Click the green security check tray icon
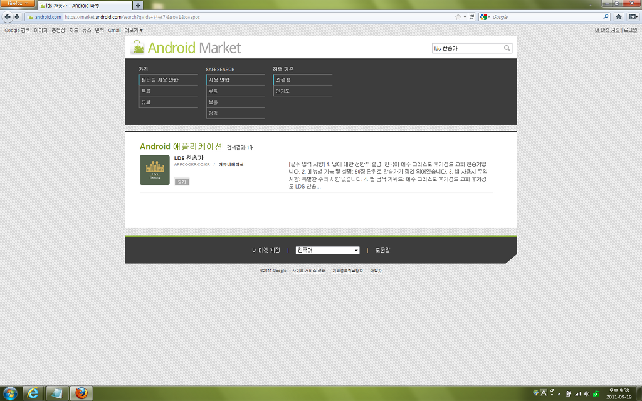 tap(596, 393)
